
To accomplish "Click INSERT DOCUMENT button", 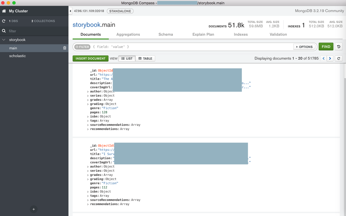I will pyautogui.click(x=90, y=58).
